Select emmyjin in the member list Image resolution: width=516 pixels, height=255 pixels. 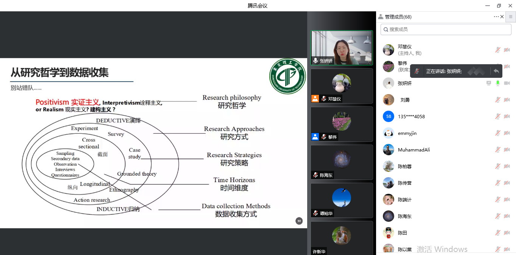coord(407,133)
